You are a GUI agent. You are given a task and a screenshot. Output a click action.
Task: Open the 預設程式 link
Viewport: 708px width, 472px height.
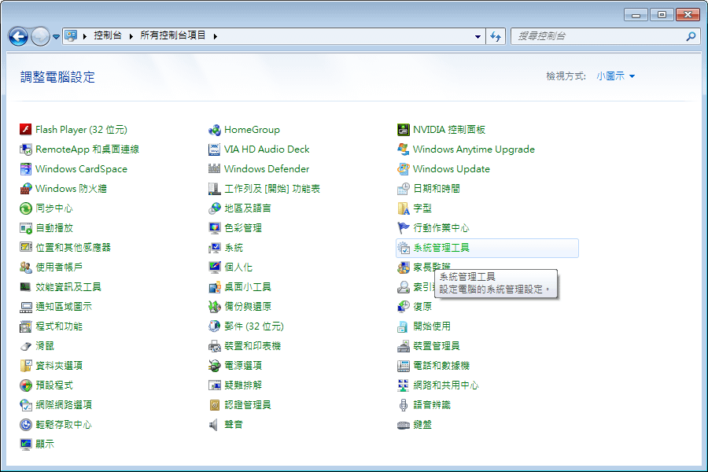coord(54,385)
